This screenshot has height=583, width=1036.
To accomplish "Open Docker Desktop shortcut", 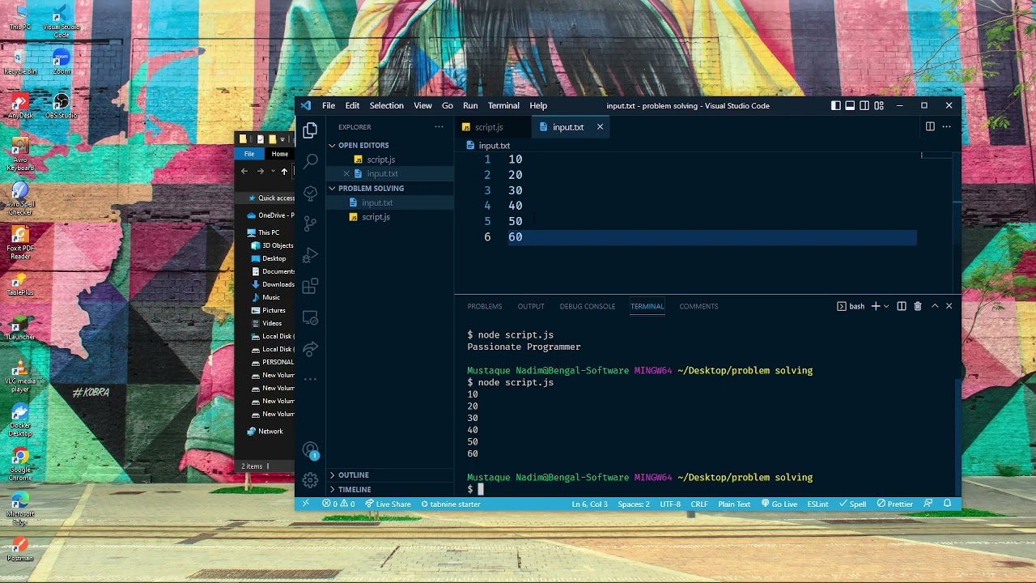I will (20, 419).
